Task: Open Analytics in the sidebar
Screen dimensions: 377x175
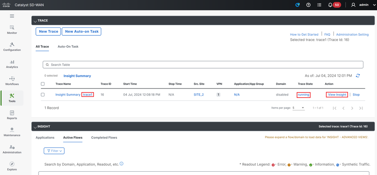Action: (x=12, y=64)
